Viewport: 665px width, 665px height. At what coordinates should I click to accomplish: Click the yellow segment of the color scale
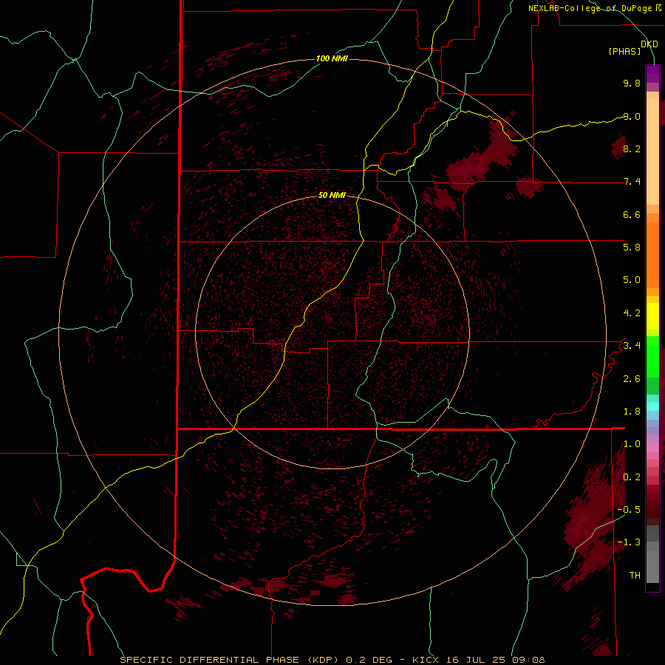point(652,316)
